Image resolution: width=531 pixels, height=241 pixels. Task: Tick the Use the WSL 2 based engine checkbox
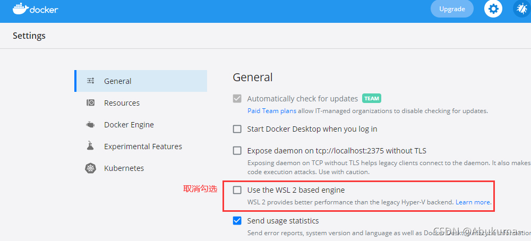pyautogui.click(x=237, y=190)
